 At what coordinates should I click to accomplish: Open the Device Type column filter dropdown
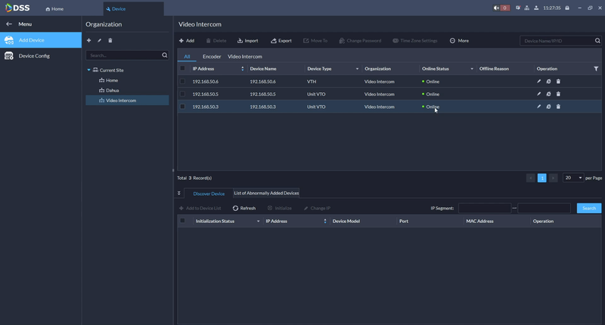pyautogui.click(x=357, y=69)
